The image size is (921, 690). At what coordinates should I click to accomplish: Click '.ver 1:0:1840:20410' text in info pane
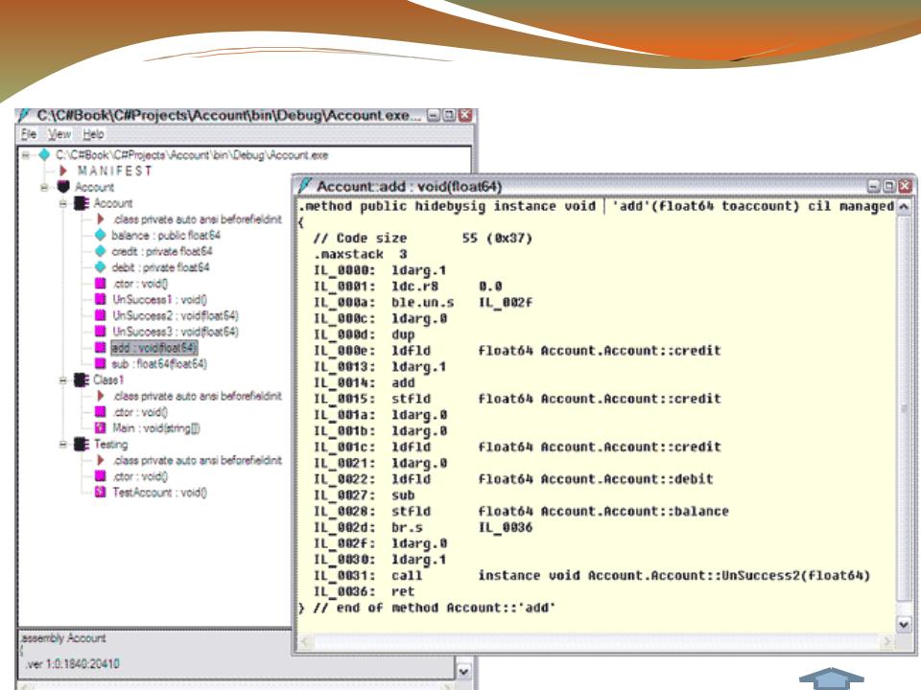coord(72,663)
